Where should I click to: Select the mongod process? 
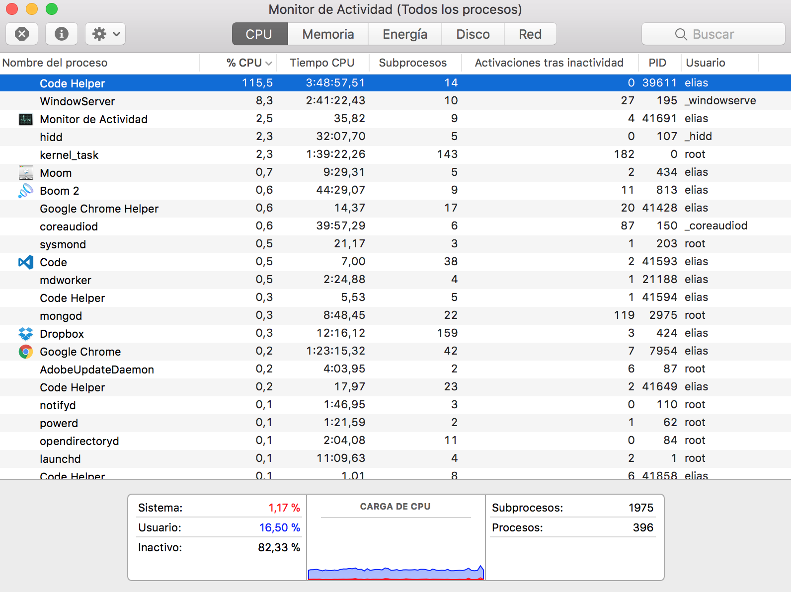(x=395, y=315)
